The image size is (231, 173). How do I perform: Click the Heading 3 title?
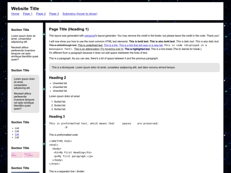point(57,117)
